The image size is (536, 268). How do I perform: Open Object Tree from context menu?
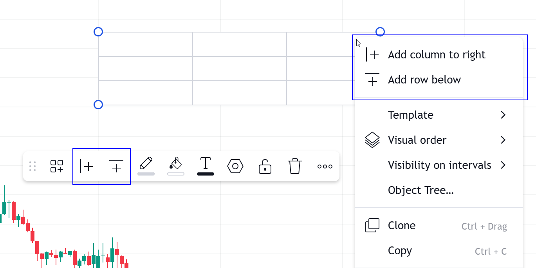[420, 190]
